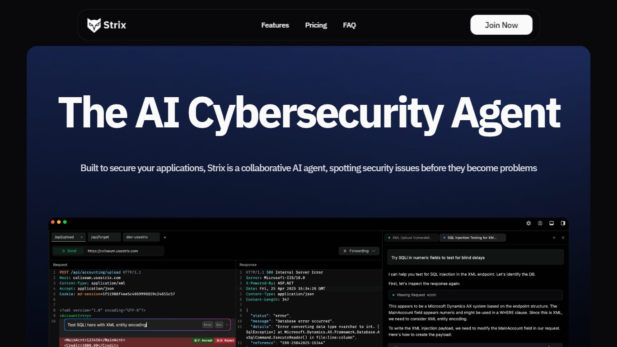Toggle the bottom panel layout icon
The height and width of the screenshot is (347, 617).
tap(552, 223)
